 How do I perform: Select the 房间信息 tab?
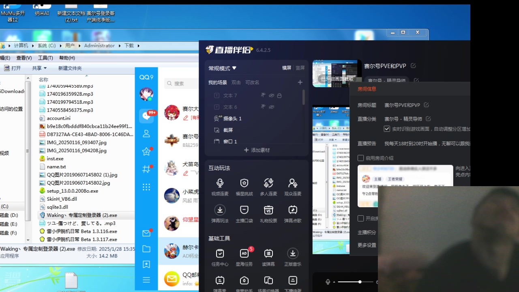(x=367, y=89)
